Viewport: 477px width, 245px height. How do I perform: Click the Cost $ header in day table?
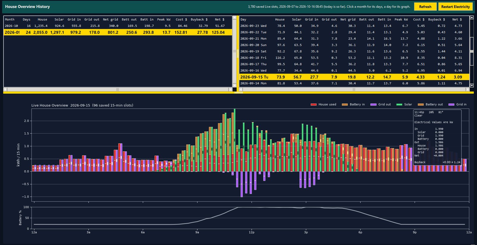(x=419, y=19)
